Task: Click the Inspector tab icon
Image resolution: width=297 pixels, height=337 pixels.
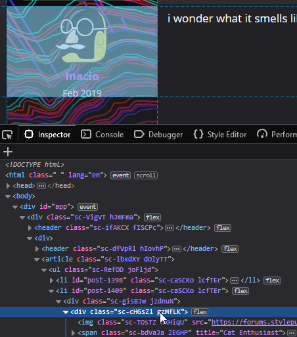Action: tap(29, 134)
